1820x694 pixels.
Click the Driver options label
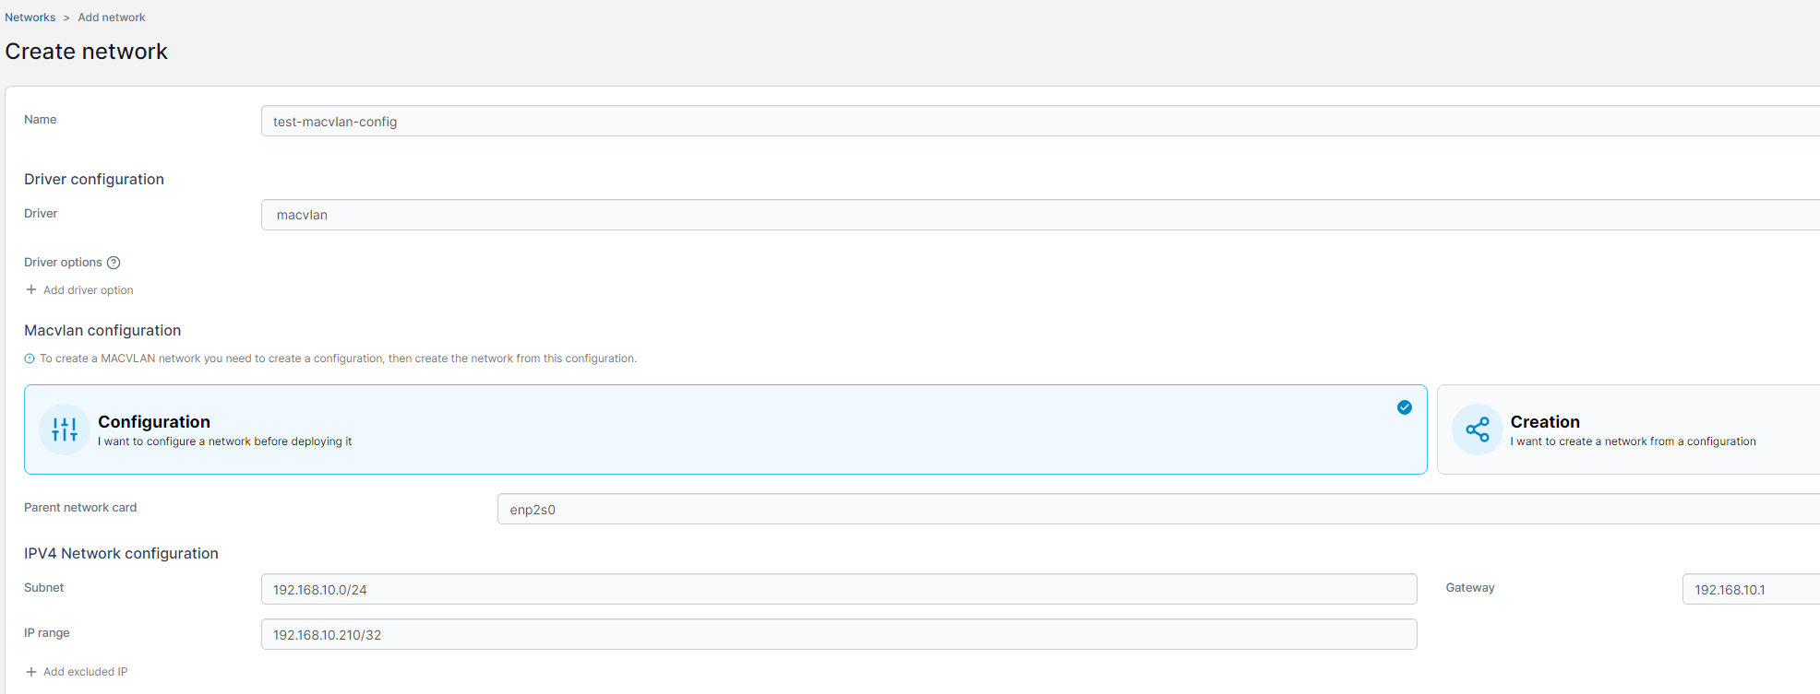pyautogui.click(x=63, y=263)
